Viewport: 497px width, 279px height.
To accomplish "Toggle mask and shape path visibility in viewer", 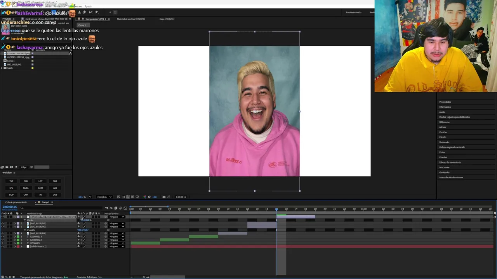I will pos(128,197).
